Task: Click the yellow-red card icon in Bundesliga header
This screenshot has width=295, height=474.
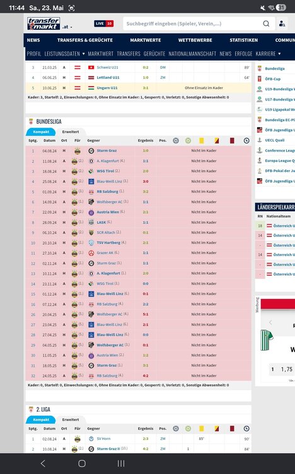Action: click(217, 140)
